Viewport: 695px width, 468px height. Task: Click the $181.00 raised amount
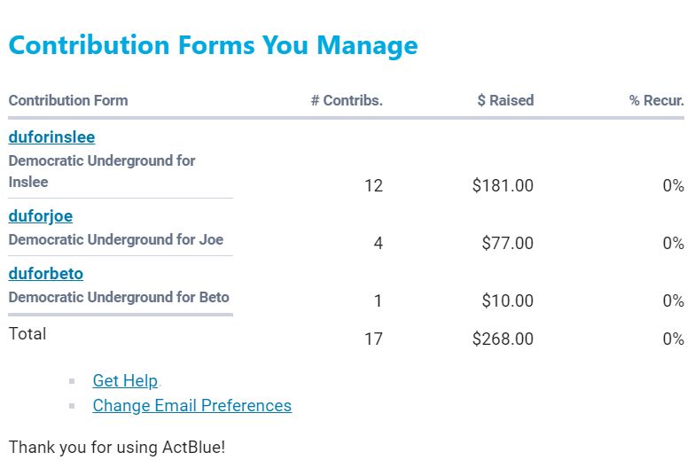click(503, 186)
